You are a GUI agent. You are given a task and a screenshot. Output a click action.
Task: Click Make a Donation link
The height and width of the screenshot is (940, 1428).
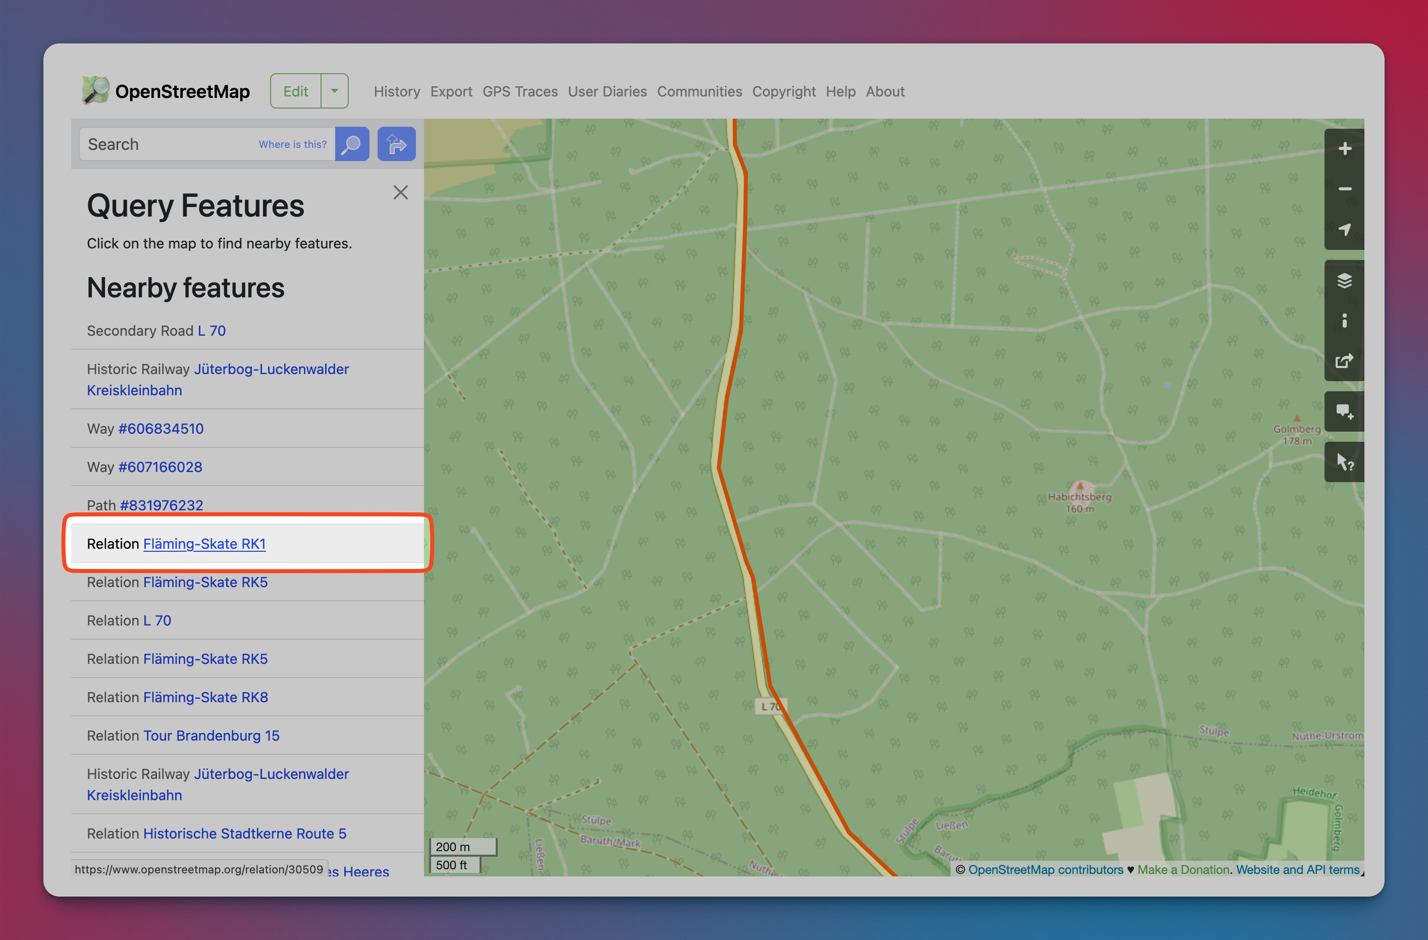(1183, 869)
